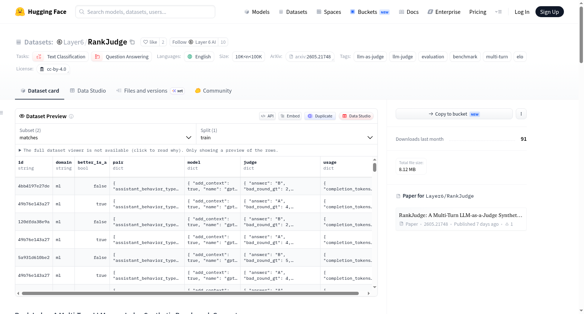The image size is (584, 314).
Task: Open the Split dropdown showing train
Action: click(x=287, y=134)
